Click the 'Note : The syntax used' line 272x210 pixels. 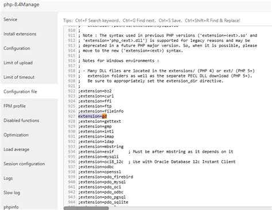(x=168, y=36)
